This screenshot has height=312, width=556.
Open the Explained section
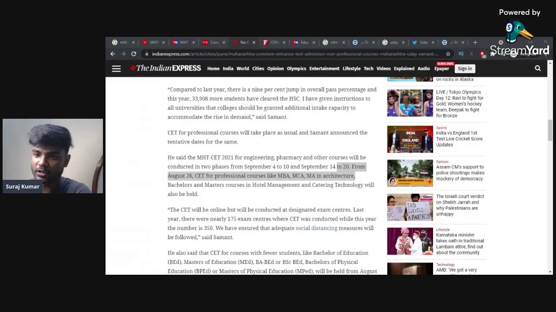(x=404, y=68)
